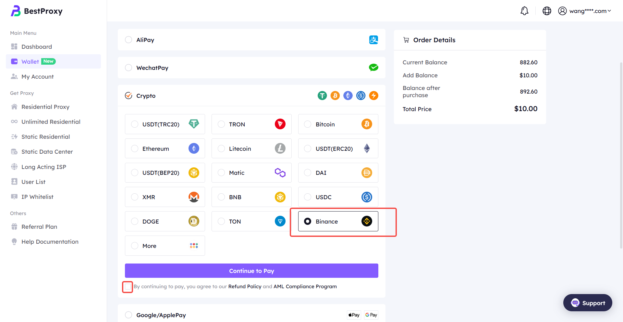Viewport: 623px width, 322px height.
Task: Click the Continue to Pay button
Action: (x=251, y=271)
